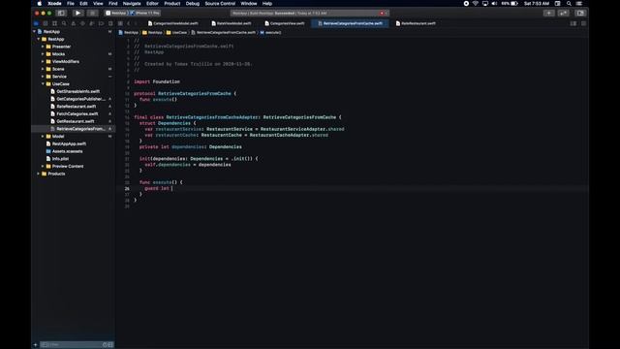Screen dimensions: 620x349
Task: Open Spotlight search in menu bar
Action: [569, 4]
